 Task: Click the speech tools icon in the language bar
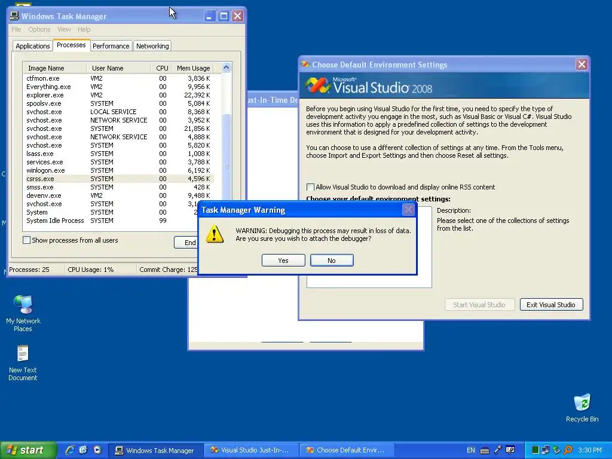point(510,450)
